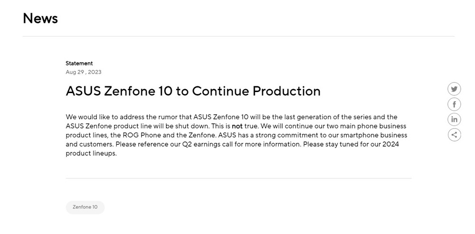Open the Zenfone 10 tag
Viewport: 475px width, 234px height.
tap(85, 207)
